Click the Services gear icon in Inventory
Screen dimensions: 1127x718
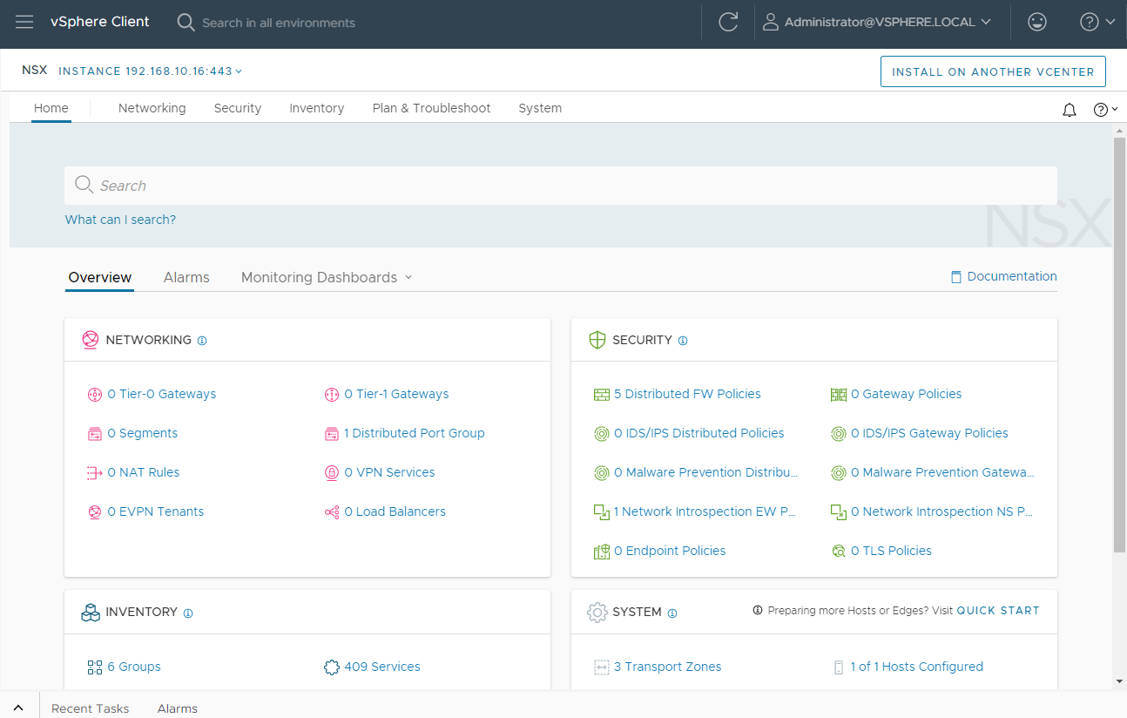(331, 667)
